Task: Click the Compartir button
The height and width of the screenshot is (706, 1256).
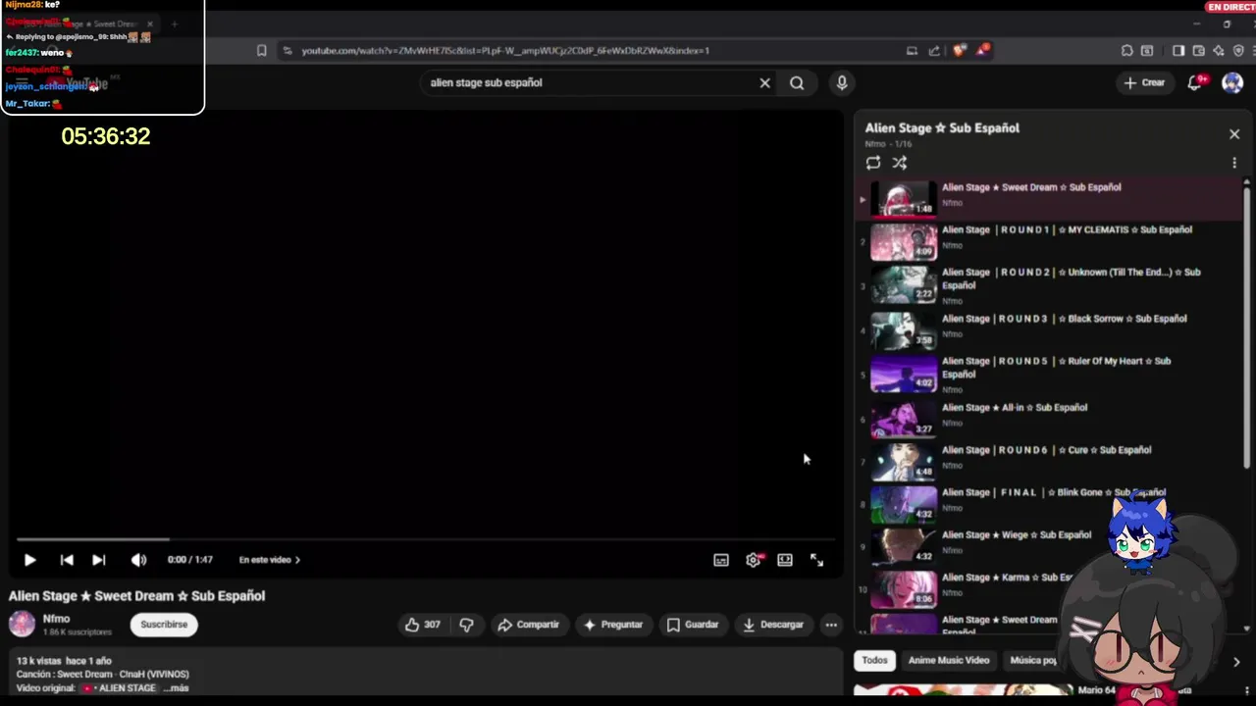Action: (x=528, y=625)
